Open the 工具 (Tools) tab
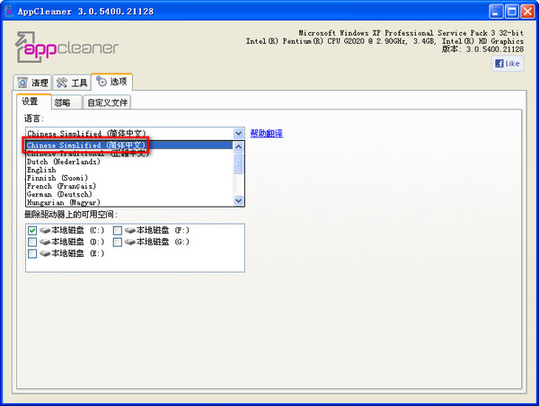 (x=72, y=83)
